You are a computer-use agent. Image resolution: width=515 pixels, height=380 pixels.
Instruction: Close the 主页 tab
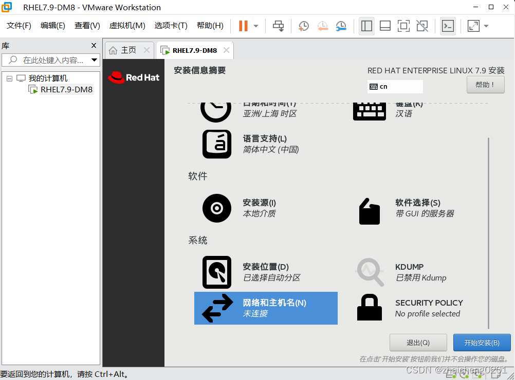tap(147, 50)
